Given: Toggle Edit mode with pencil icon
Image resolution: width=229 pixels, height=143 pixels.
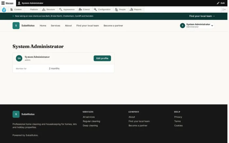Looking at the screenshot, I should coord(221,3).
